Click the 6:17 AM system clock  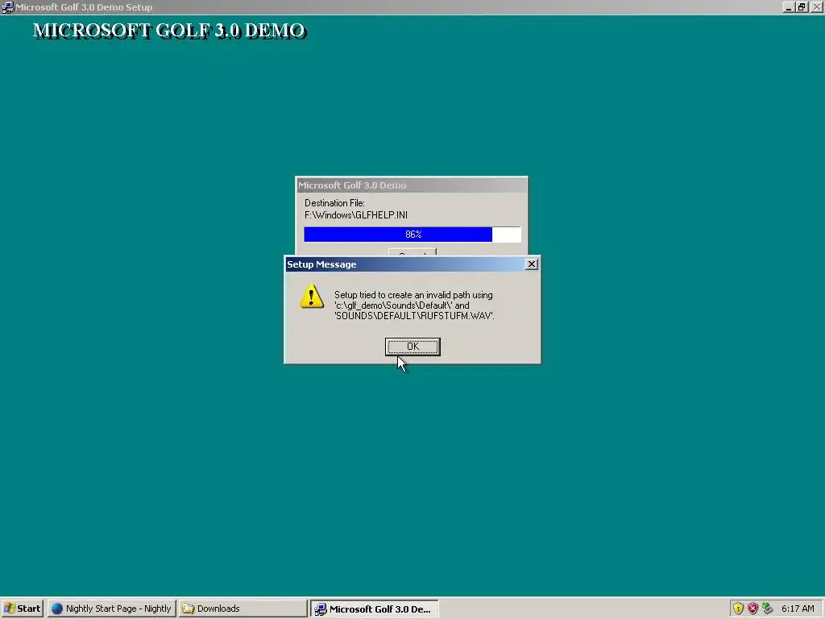[x=798, y=609]
